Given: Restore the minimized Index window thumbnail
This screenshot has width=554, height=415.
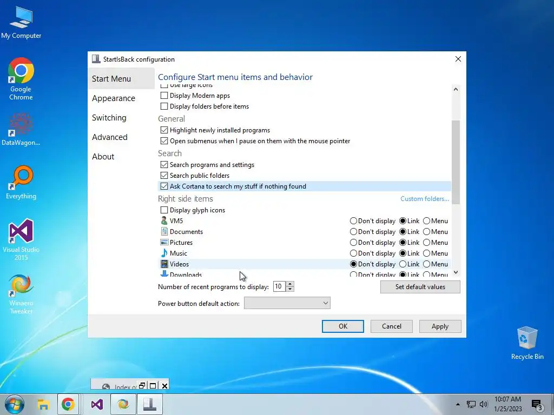Looking at the screenshot, I should pyautogui.click(x=142, y=386).
